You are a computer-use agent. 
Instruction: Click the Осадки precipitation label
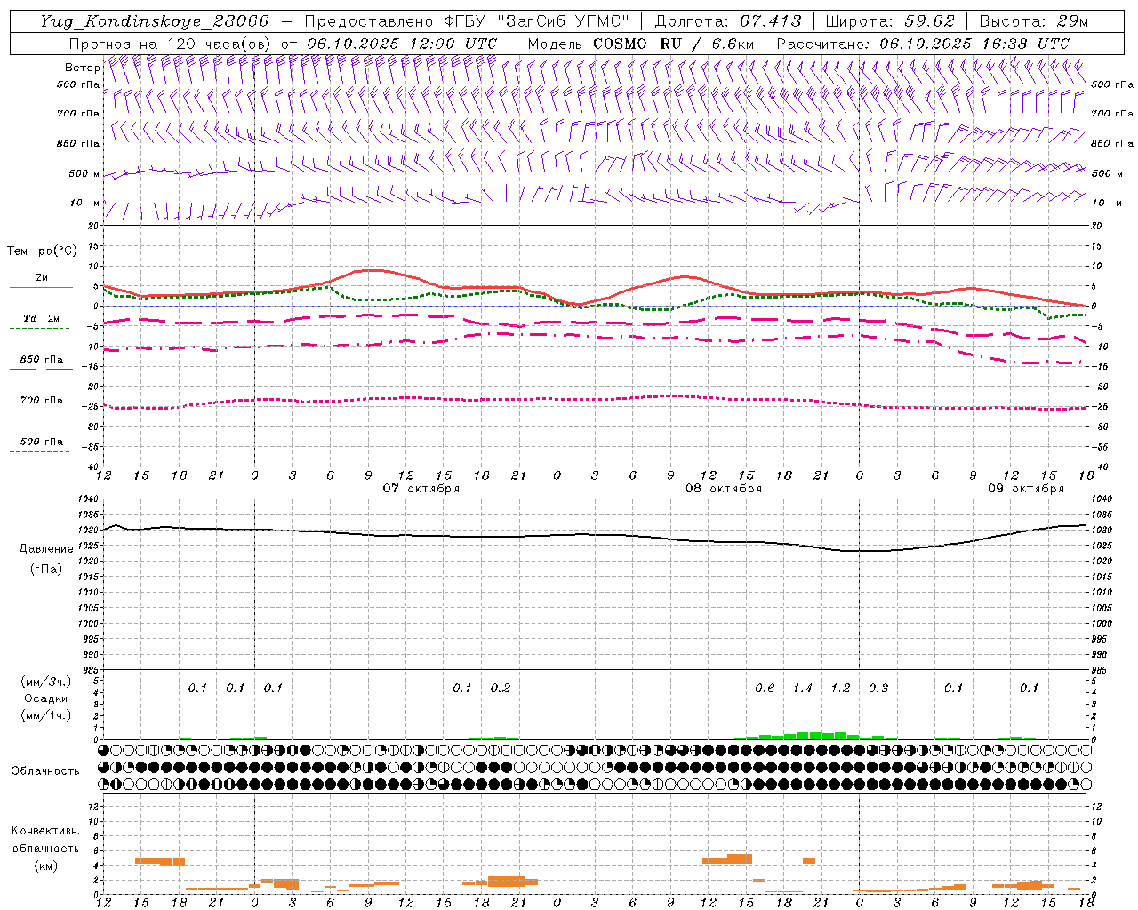[x=45, y=698]
